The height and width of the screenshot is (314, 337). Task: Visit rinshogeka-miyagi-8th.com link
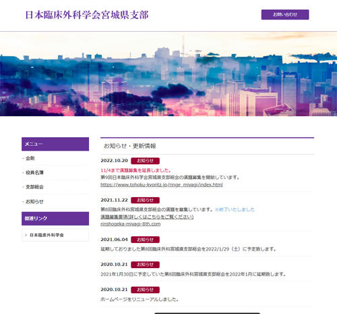pyautogui.click(x=130, y=224)
